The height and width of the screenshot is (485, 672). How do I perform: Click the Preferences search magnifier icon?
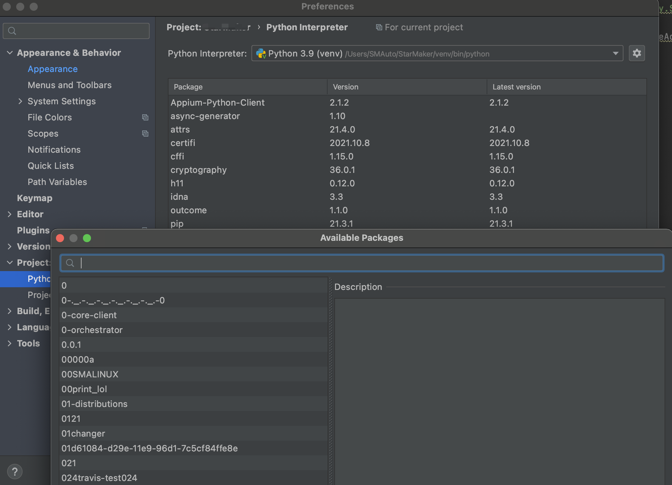pyautogui.click(x=12, y=31)
